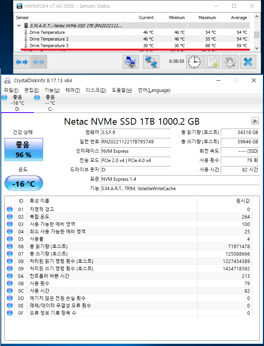Click the thermometer icon for Drive Temperature

point(26,32)
